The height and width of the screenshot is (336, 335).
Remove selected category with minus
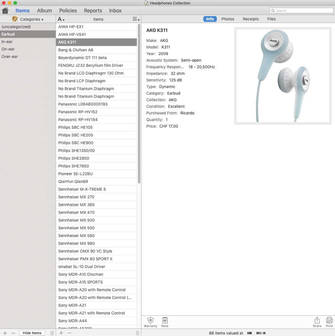13,333
